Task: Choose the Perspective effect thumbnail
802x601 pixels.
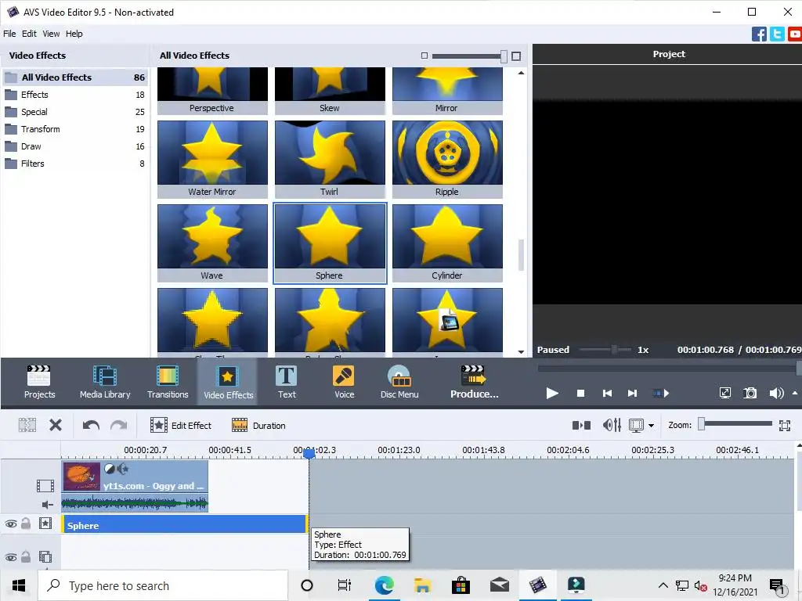Action: point(212,91)
